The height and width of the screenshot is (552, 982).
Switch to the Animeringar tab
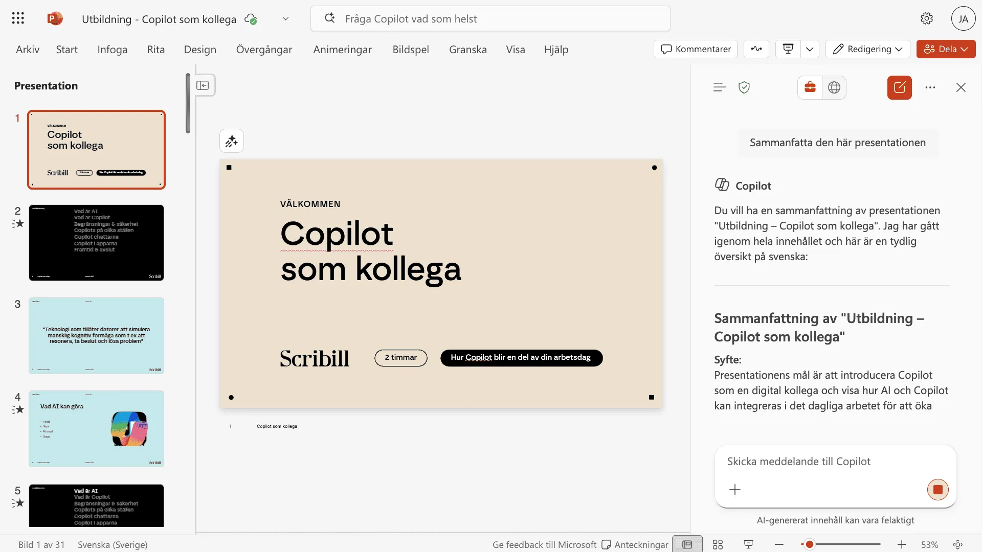[x=342, y=50]
